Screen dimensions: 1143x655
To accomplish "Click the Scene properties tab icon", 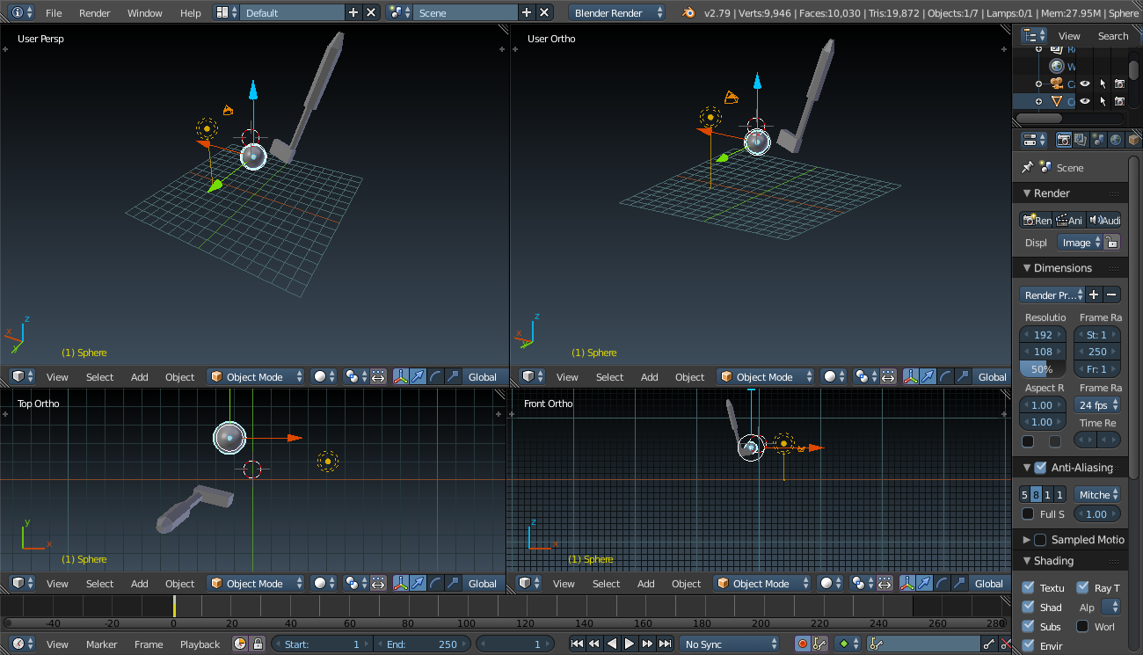I will click(x=1097, y=139).
